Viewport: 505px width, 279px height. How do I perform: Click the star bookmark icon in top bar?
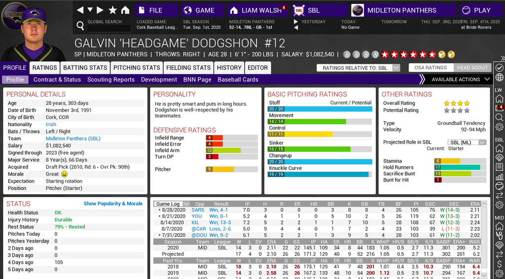click(112, 10)
